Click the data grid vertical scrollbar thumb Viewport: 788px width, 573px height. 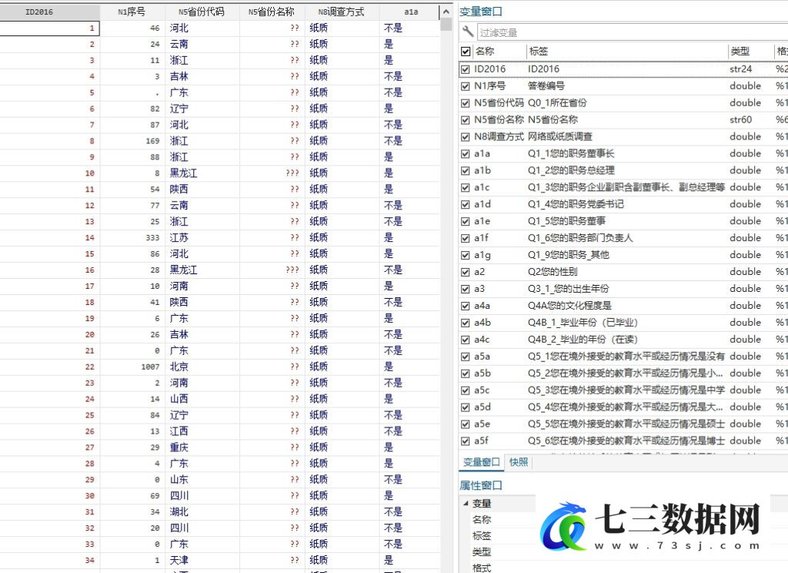(446, 25)
